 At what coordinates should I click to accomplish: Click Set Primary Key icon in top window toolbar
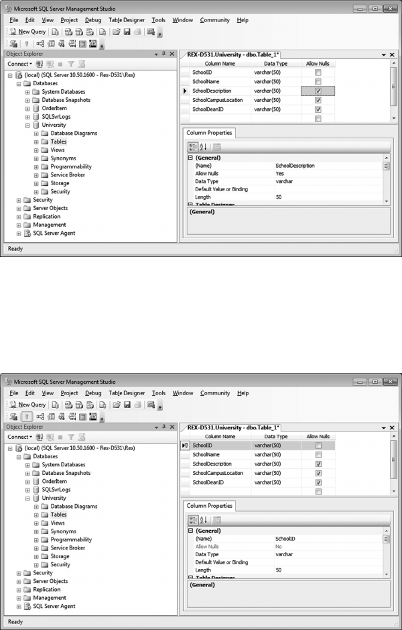coord(27,44)
